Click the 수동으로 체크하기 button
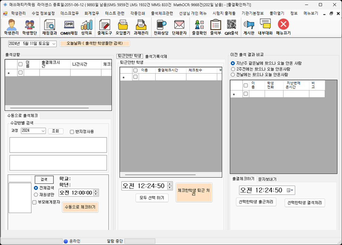This screenshot has width=342, height=245. 80,207
